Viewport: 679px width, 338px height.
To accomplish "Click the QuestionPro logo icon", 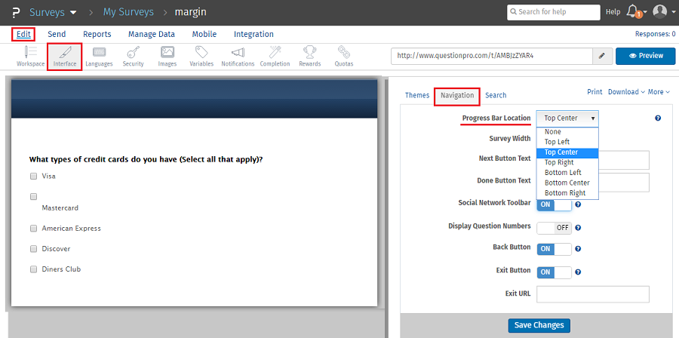I will pyautogui.click(x=14, y=12).
